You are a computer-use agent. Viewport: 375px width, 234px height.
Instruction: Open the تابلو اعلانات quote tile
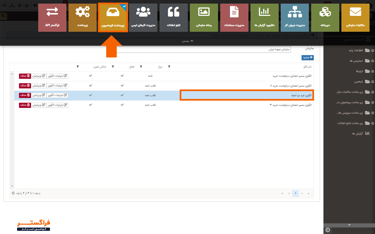click(173, 18)
